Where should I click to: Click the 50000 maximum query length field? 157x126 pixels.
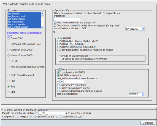[x=71, y=82]
